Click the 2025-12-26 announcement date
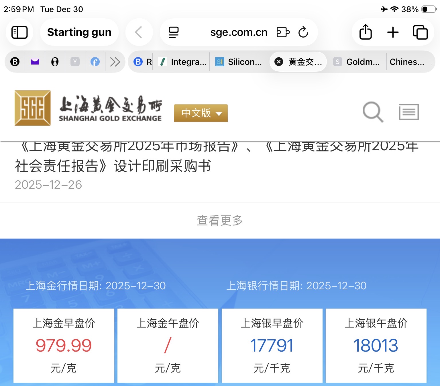 click(x=48, y=185)
